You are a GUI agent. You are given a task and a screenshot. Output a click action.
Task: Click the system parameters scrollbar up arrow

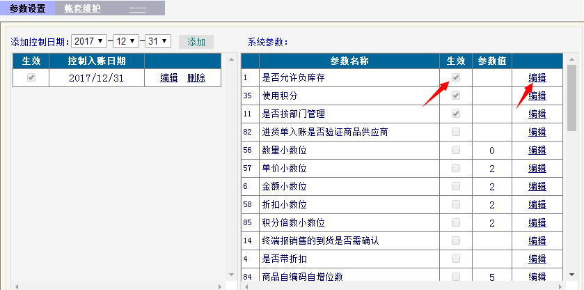pyautogui.click(x=571, y=59)
